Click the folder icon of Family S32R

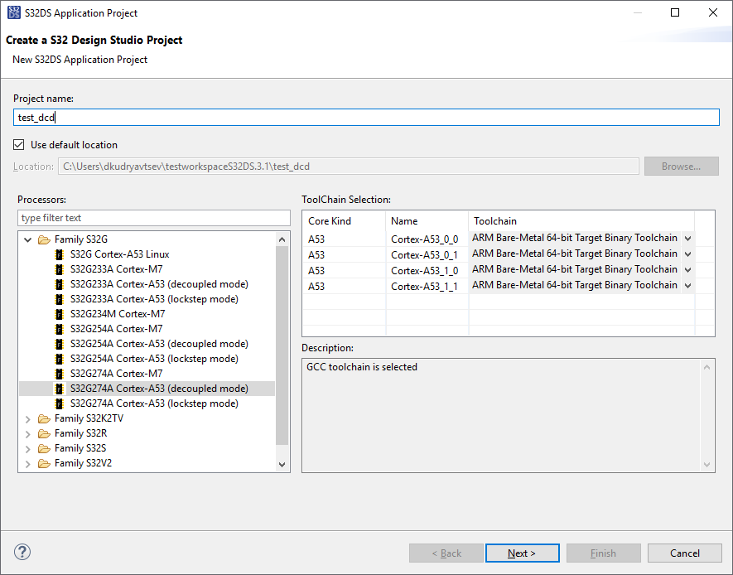point(44,433)
